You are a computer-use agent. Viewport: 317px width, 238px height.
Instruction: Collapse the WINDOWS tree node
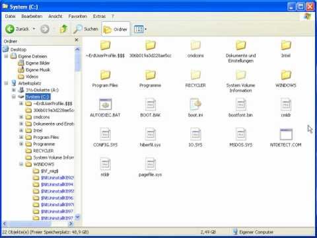coord(21,164)
